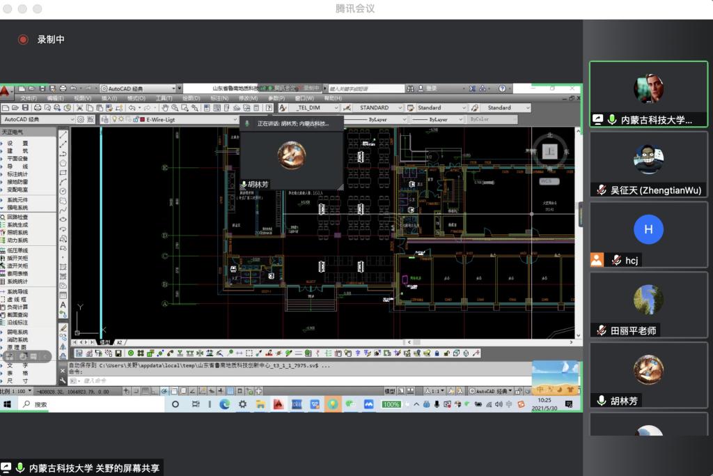Image resolution: width=713 pixels, height=476 pixels.
Task: Open AutoCAD from the Windows taskbar
Action: [279, 404]
